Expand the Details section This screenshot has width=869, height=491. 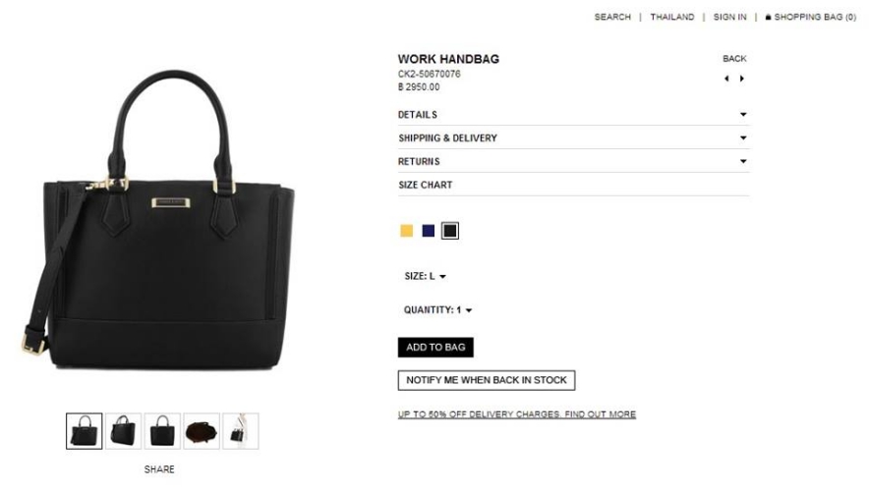(x=573, y=115)
